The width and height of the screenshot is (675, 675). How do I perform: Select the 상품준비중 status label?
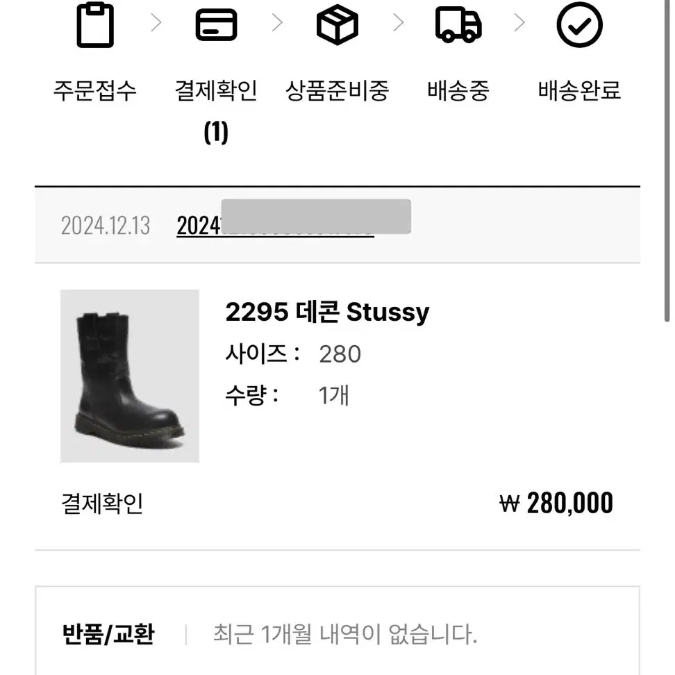tap(337, 91)
